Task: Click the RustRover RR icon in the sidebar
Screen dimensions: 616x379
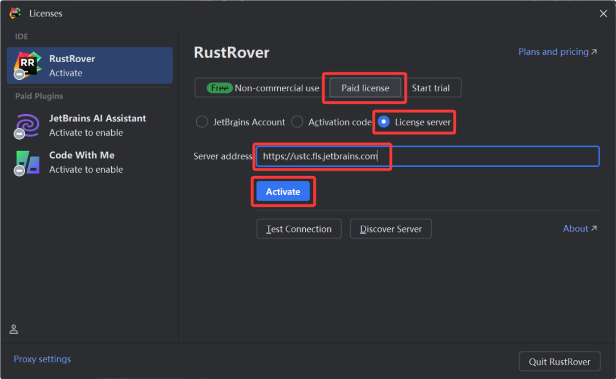Action: pos(27,65)
